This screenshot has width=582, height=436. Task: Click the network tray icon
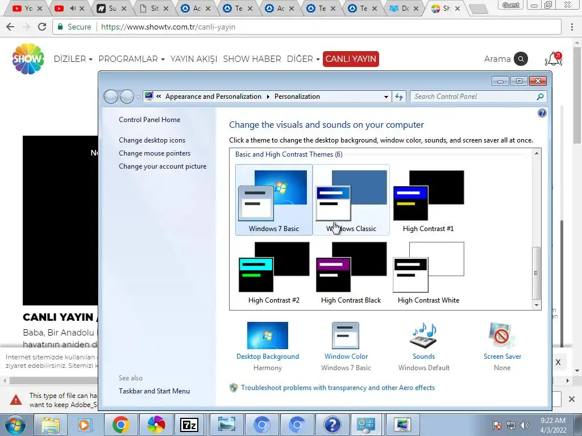click(x=511, y=425)
